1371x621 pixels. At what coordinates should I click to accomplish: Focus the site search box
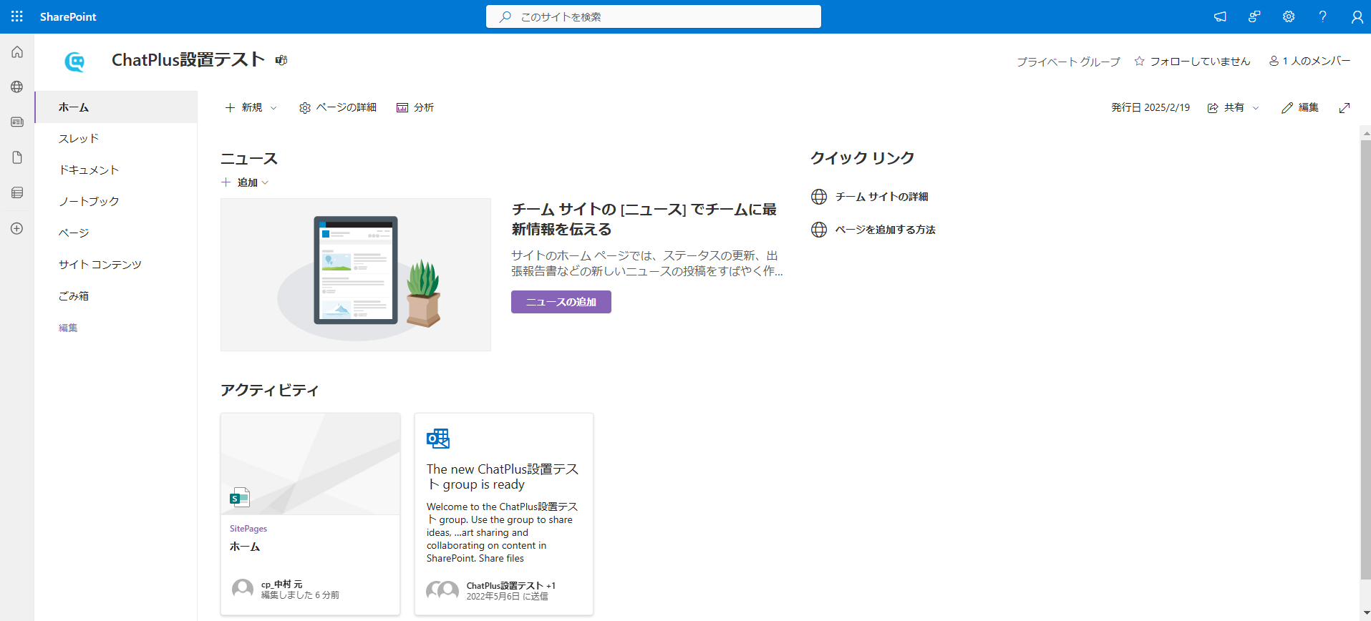pos(653,16)
